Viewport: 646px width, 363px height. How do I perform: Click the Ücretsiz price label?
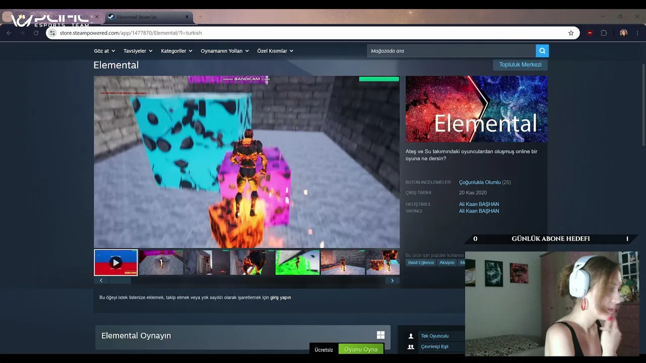[x=324, y=350]
